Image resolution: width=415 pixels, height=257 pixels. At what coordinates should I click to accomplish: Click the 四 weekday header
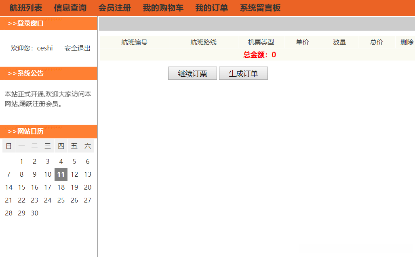pyautogui.click(x=61, y=146)
